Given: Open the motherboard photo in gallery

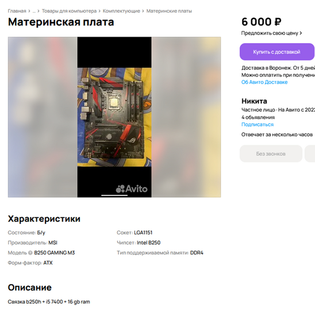Looking at the screenshot, I should click(114, 117).
